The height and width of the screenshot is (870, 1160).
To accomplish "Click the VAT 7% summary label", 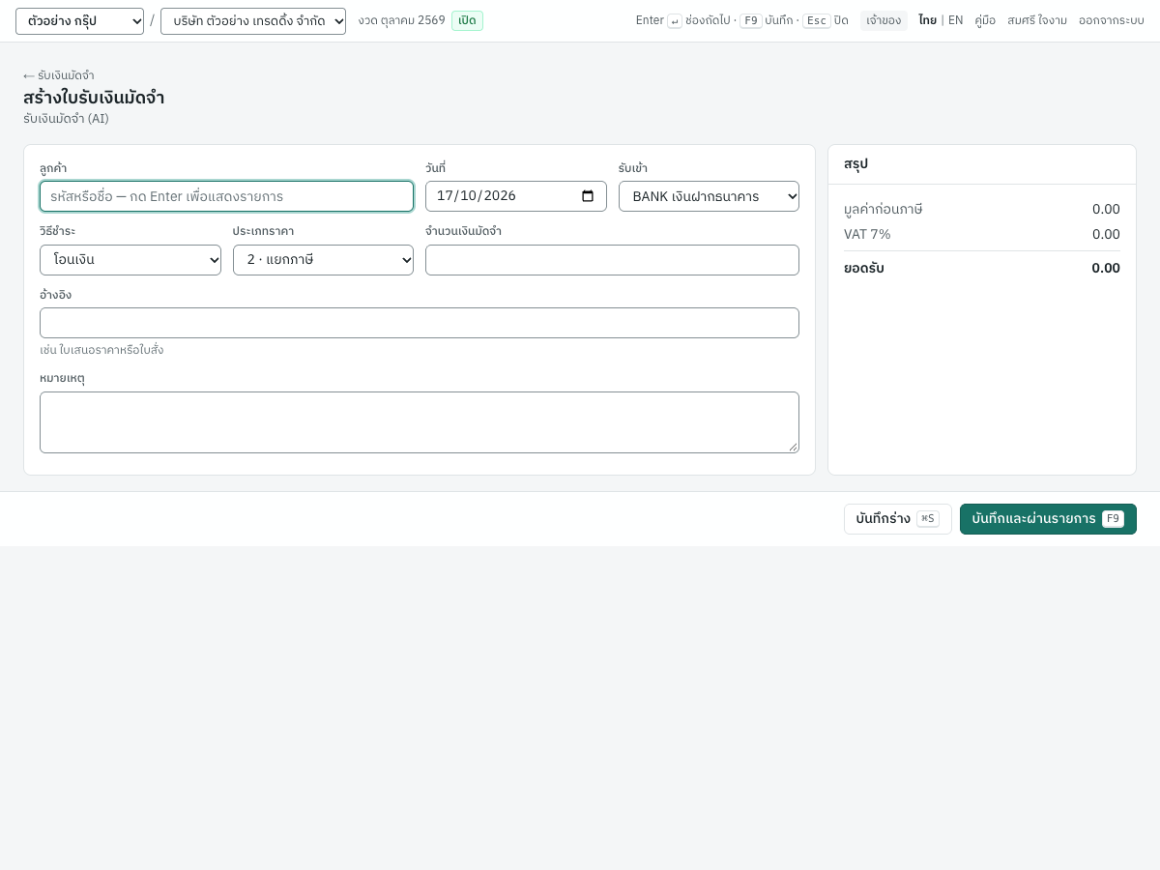I will click(867, 234).
